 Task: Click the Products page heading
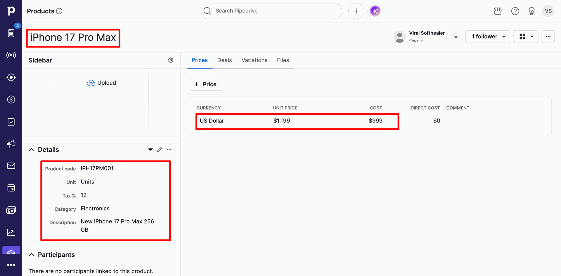click(x=41, y=11)
